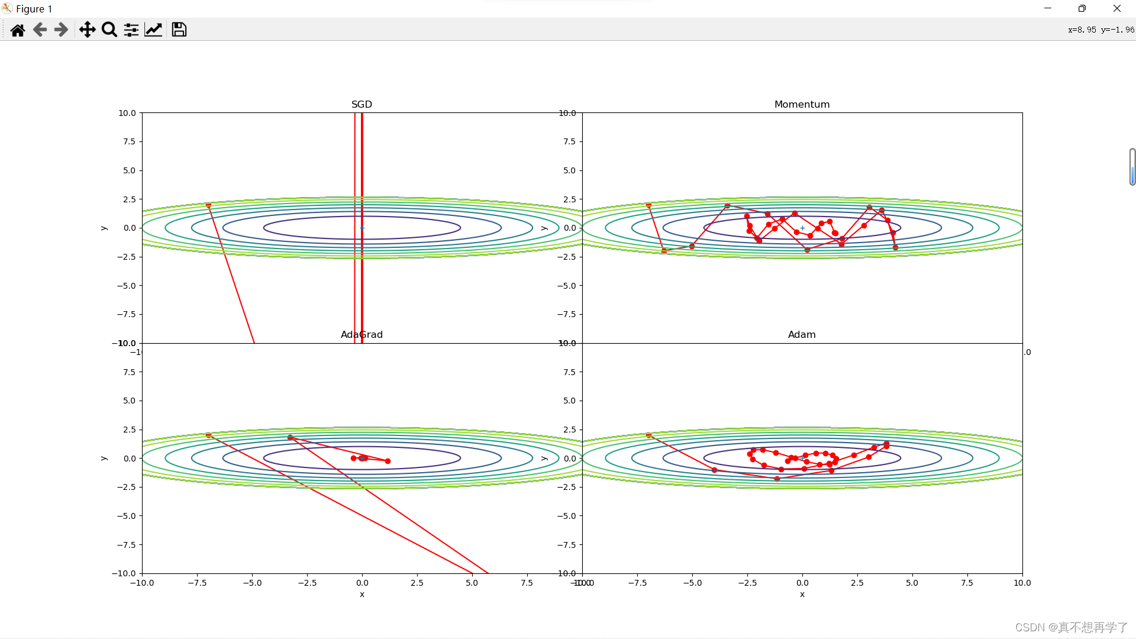Click the Momentum plot's starting red point

(648, 205)
